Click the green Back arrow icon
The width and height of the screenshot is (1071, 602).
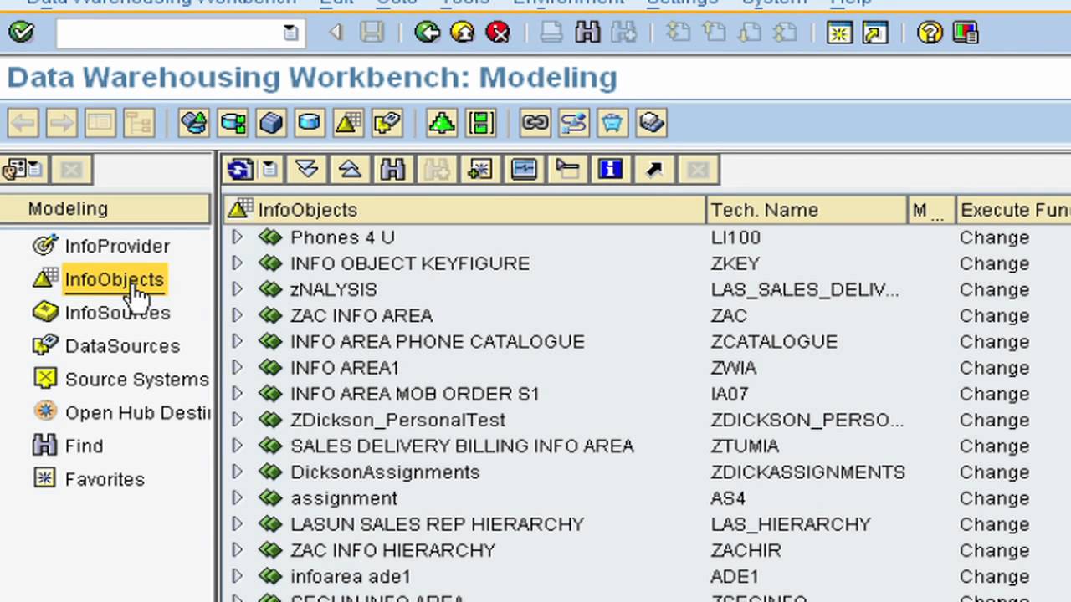pos(428,33)
